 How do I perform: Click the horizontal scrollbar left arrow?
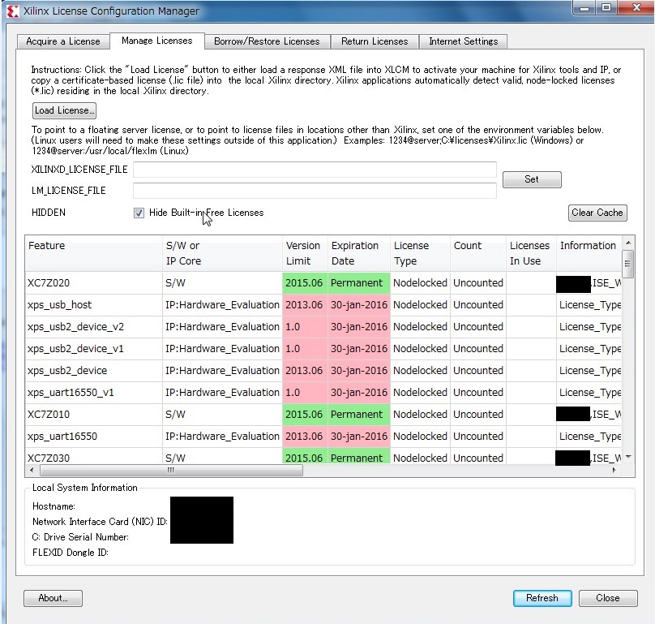coord(32,471)
